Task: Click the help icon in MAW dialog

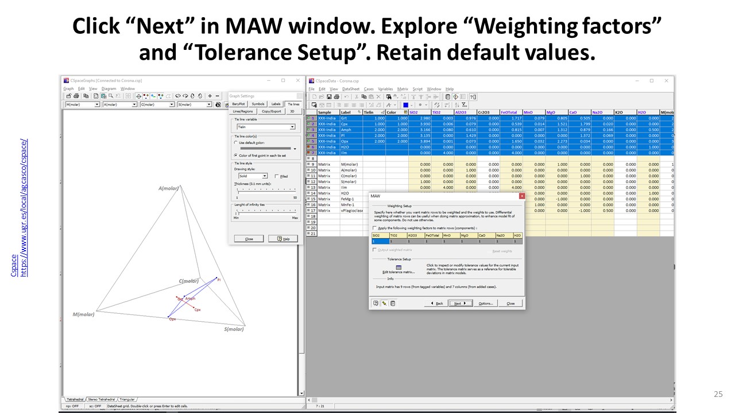Action: pos(376,303)
